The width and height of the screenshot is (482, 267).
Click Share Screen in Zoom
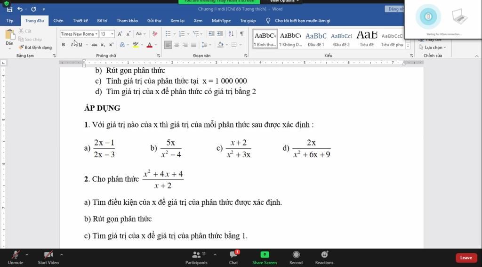(265, 258)
